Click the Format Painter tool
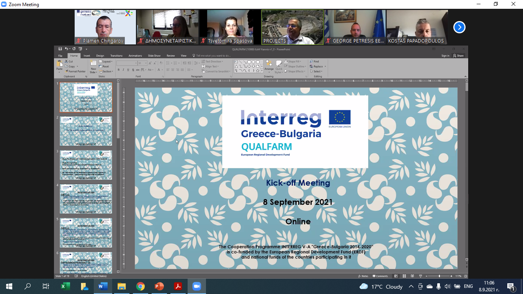The height and width of the screenshot is (294, 523). click(x=75, y=71)
